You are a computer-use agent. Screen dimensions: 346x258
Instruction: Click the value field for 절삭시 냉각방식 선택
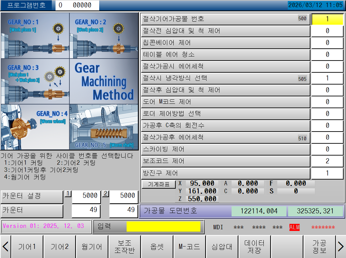tap(327, 78)
